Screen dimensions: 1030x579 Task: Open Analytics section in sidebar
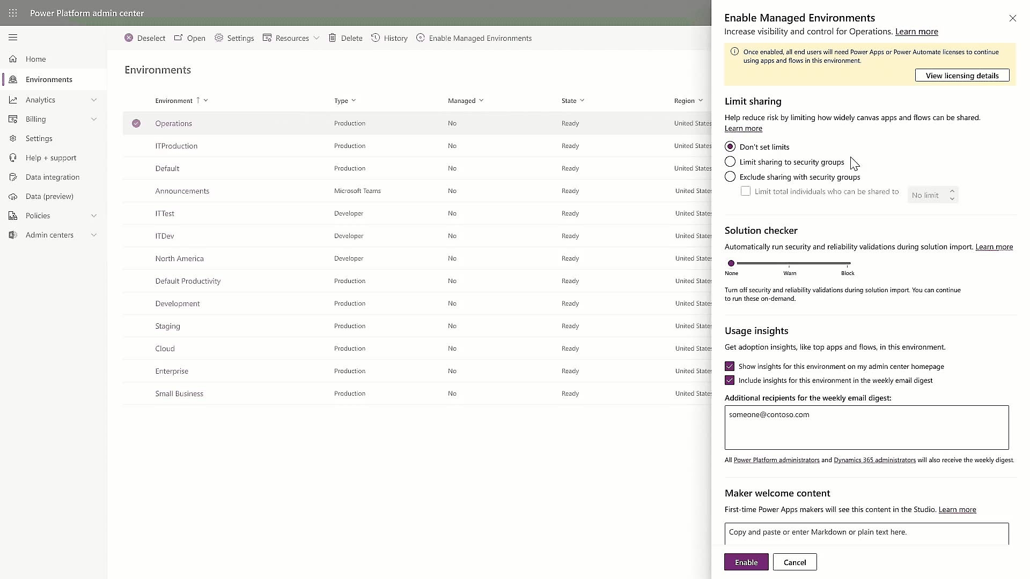coord(40,99)
